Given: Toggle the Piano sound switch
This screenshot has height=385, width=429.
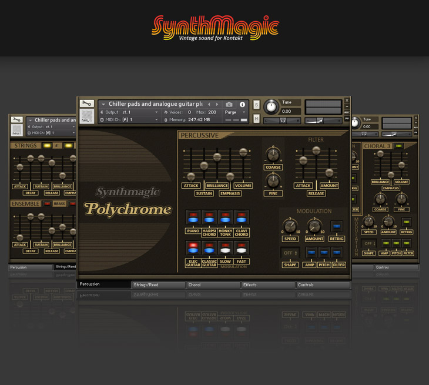Looking at the screenshot, I should 193,217.
